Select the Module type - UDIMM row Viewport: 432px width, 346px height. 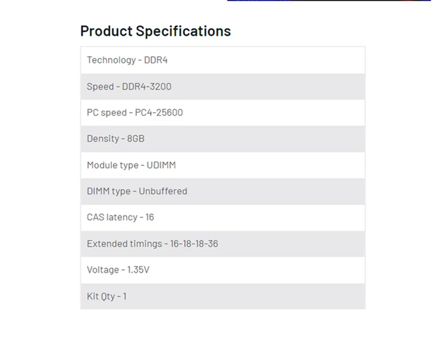pos(222,165)
